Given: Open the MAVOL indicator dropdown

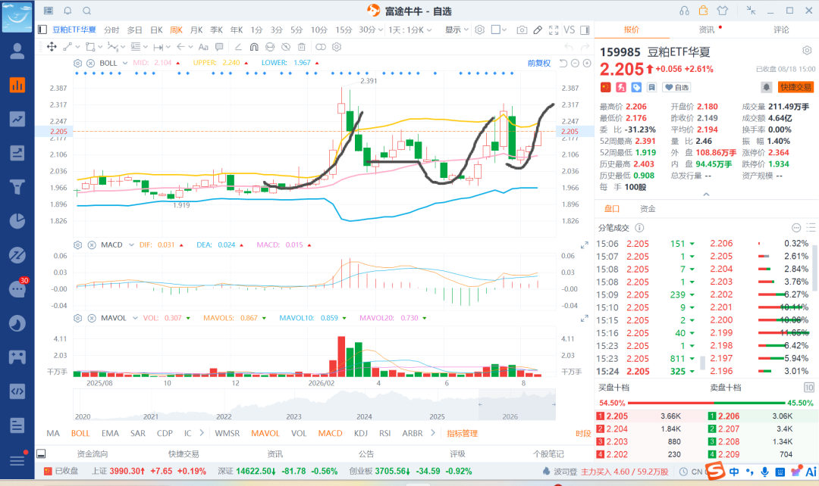Looking at the screenshot, I should click(x=135, y=318).
